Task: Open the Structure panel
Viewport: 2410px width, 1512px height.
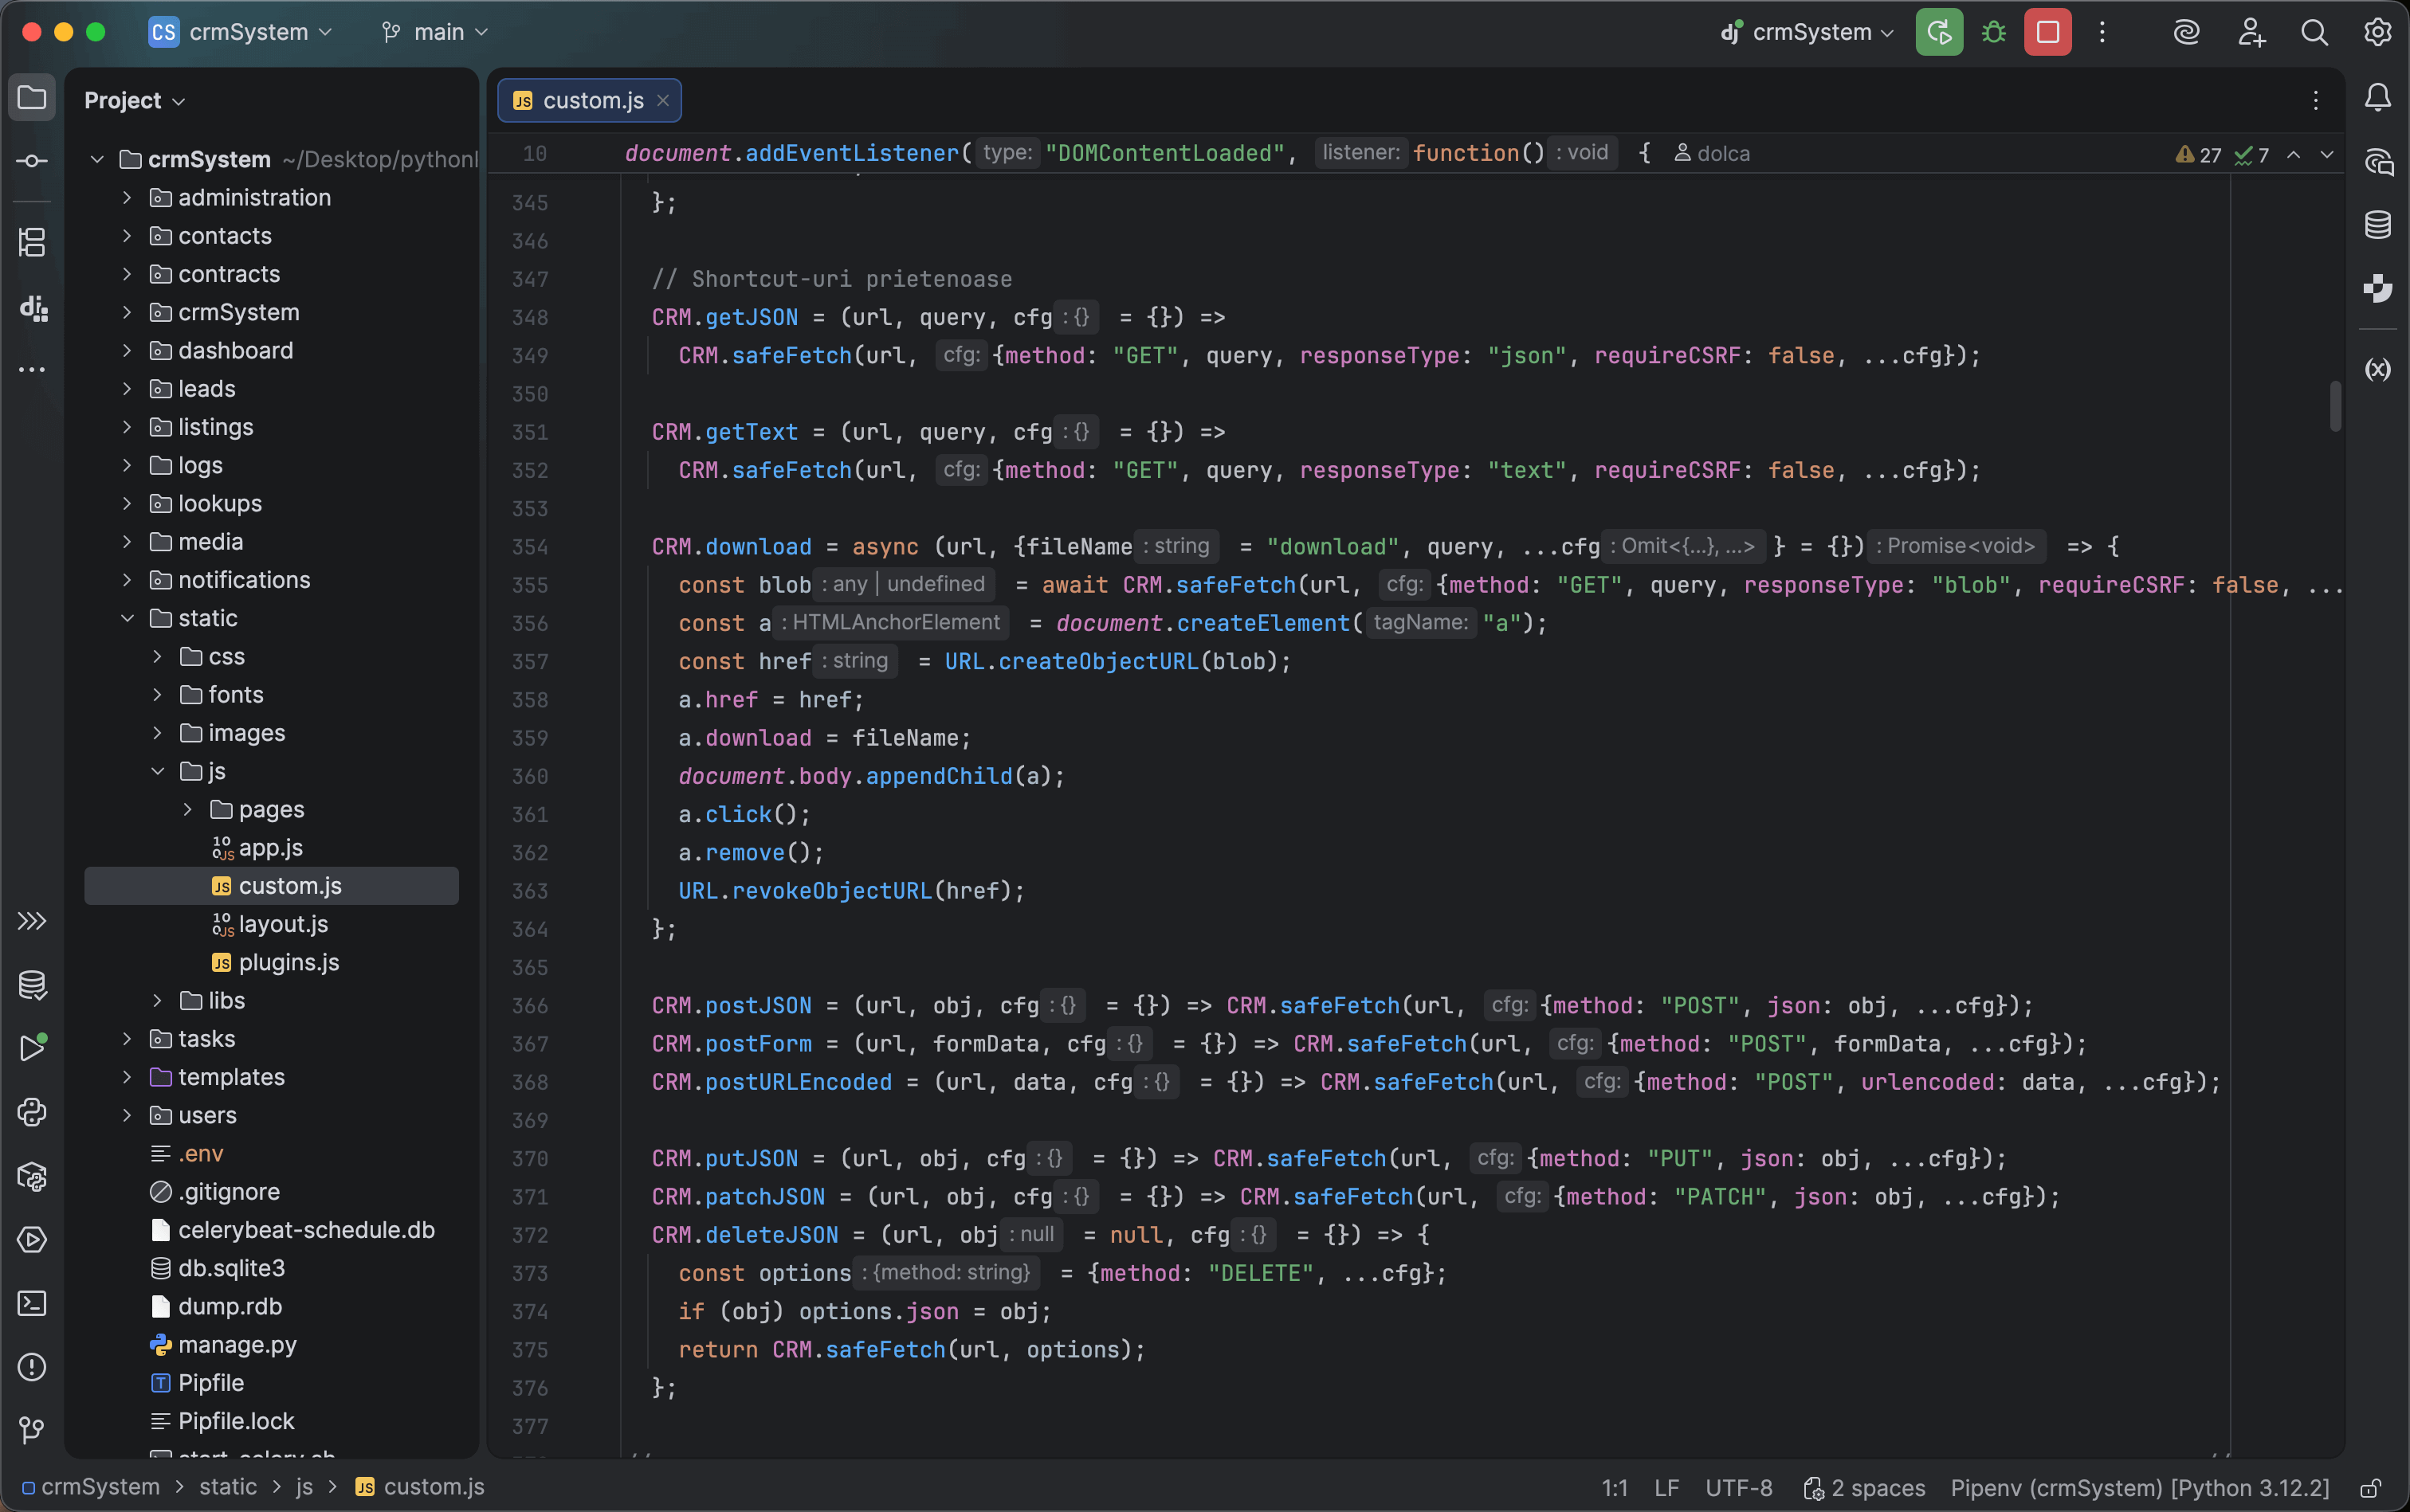Action: 32,242
